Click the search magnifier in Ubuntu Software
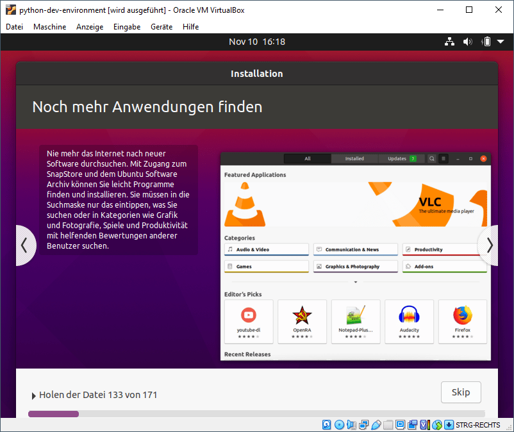Viewport: 514px width, 432px height. click(431, 158)
